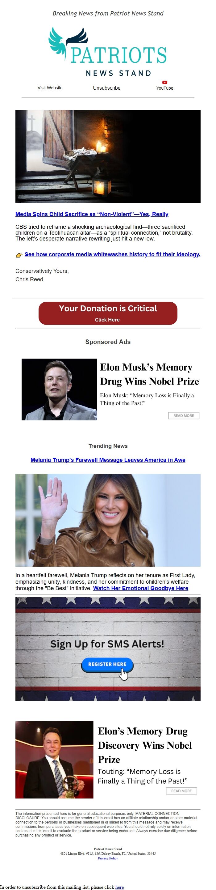216x890 pixels.
Task: Follow the corporate media whitewashes history link
Action: (x=113, y=254)
